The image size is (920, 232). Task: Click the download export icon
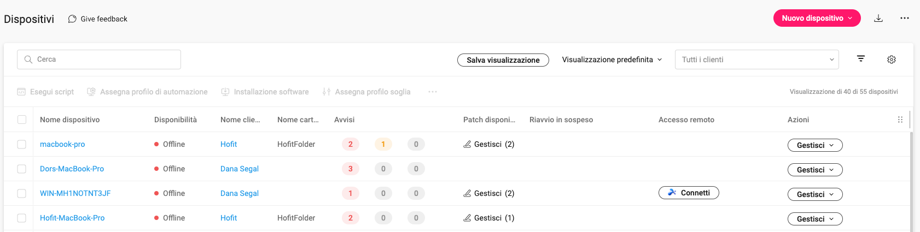point(878,18)
